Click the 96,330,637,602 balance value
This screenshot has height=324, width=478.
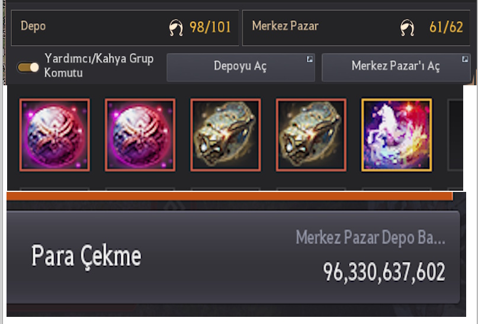tap(384, 271)
